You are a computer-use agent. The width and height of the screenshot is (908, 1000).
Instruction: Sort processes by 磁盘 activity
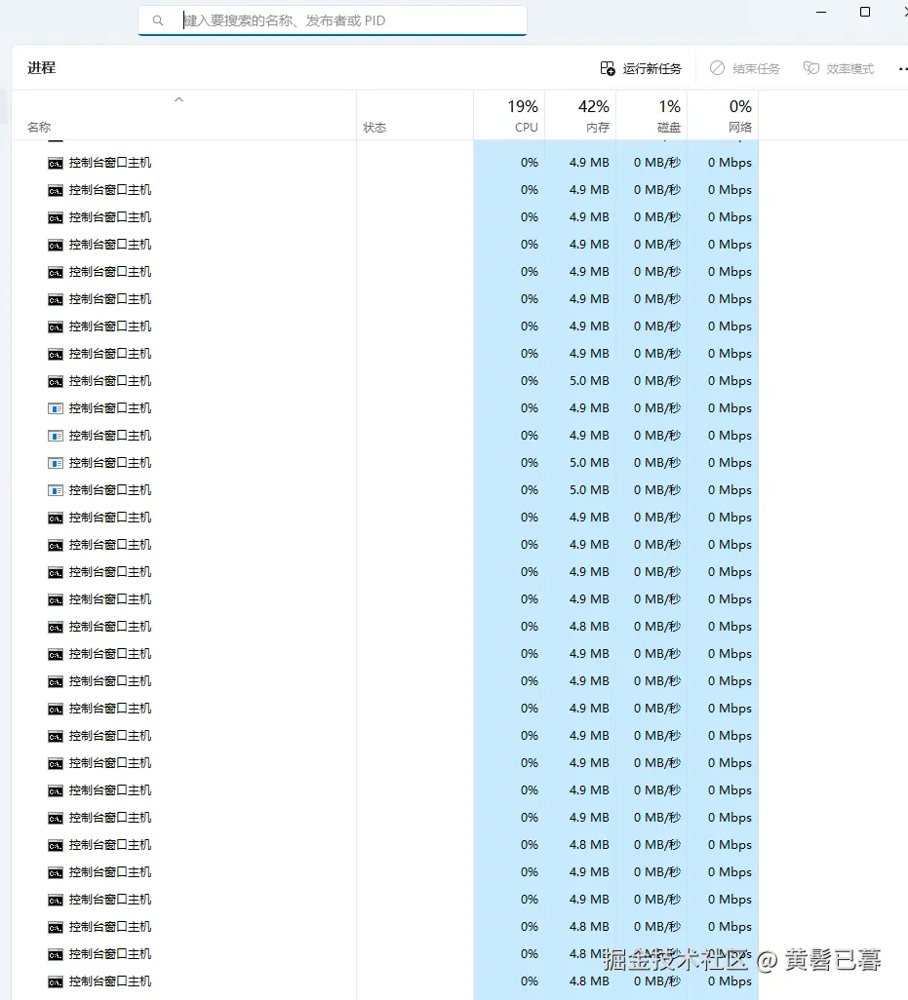click(667, 114)
